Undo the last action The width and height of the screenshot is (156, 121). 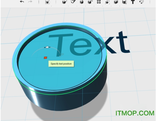click(x=22, y=2)
